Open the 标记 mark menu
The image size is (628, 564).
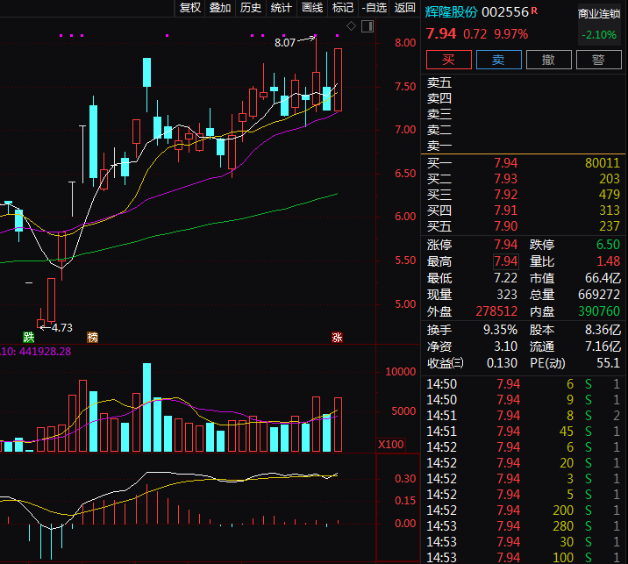tap(342, 8)
